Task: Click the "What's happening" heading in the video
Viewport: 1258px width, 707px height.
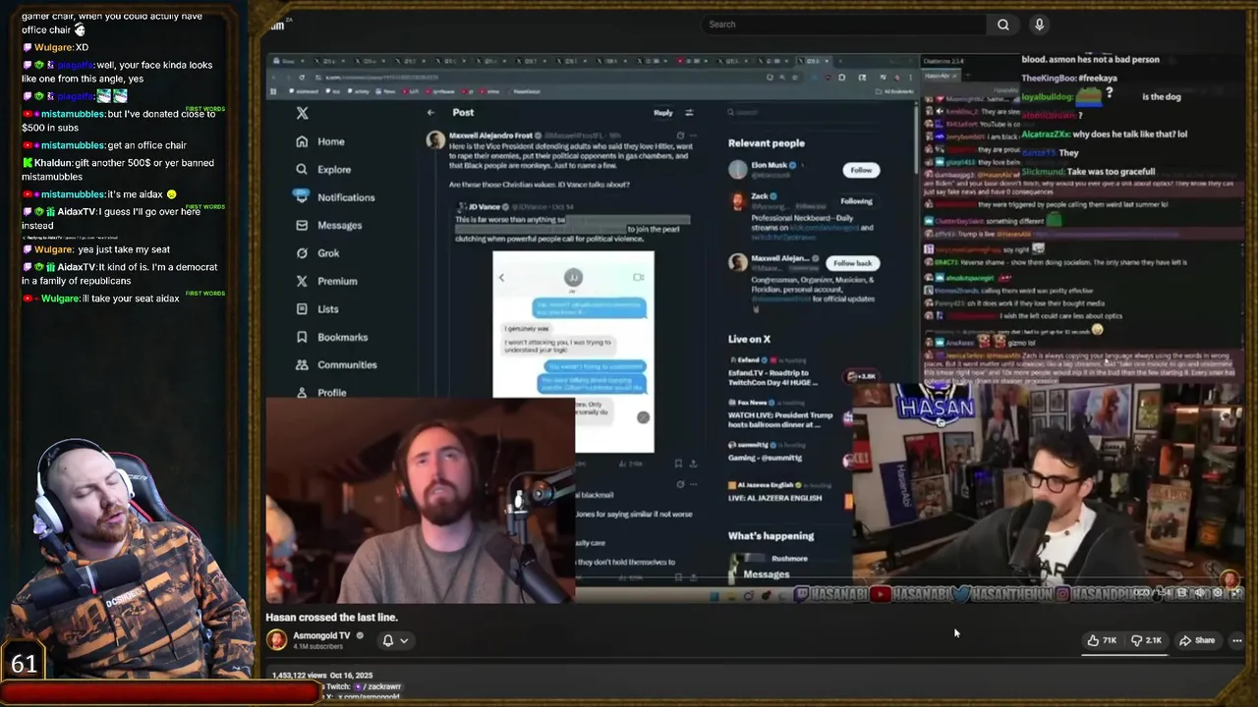Action: coord(771,536)
